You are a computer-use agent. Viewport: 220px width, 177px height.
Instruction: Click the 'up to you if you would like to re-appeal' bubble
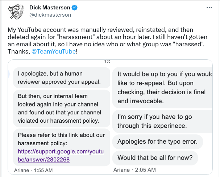coord(162,88)
